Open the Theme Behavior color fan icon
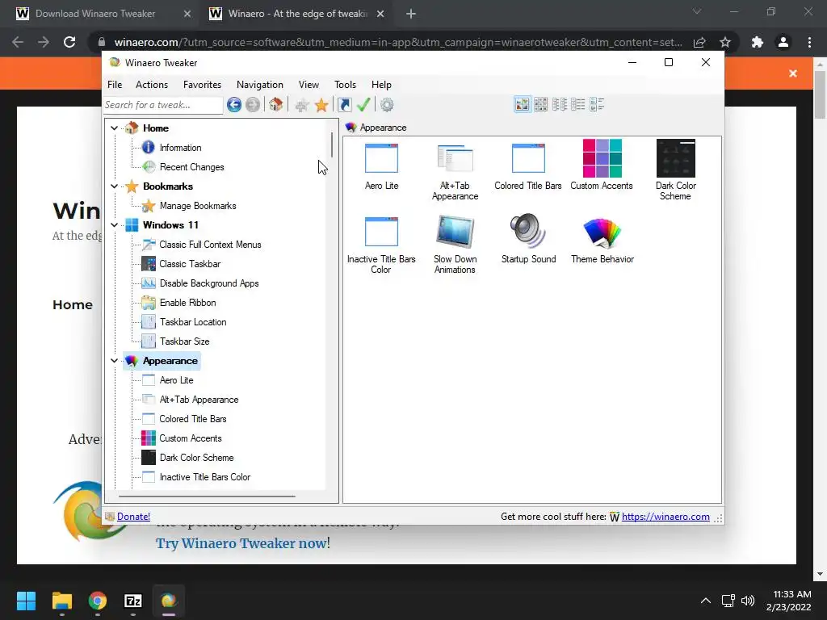 602,232
